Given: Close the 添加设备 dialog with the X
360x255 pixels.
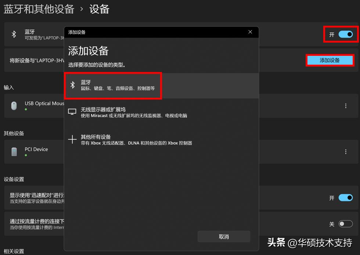Looking at the screenshot, I should [250, 32].
